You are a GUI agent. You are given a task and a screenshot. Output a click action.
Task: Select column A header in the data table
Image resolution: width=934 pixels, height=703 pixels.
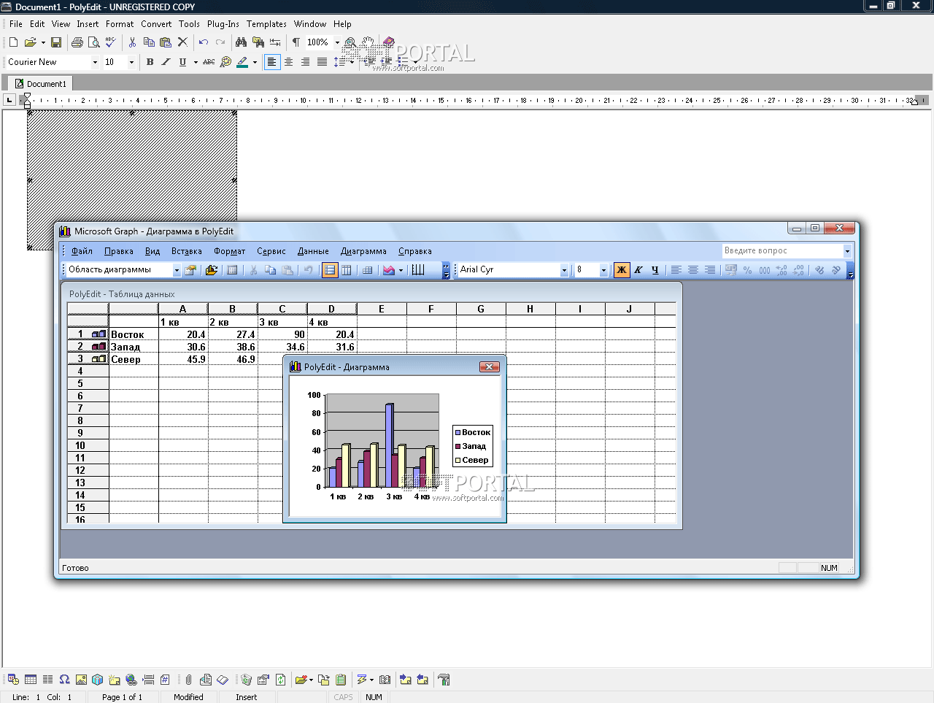tap(183, 309)
